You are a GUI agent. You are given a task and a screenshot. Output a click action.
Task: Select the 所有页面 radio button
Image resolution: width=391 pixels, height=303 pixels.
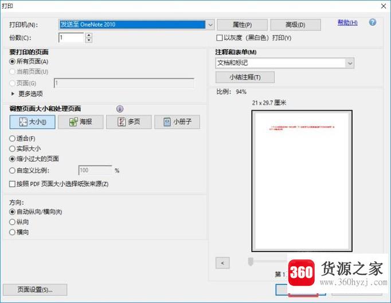(12, 61)
